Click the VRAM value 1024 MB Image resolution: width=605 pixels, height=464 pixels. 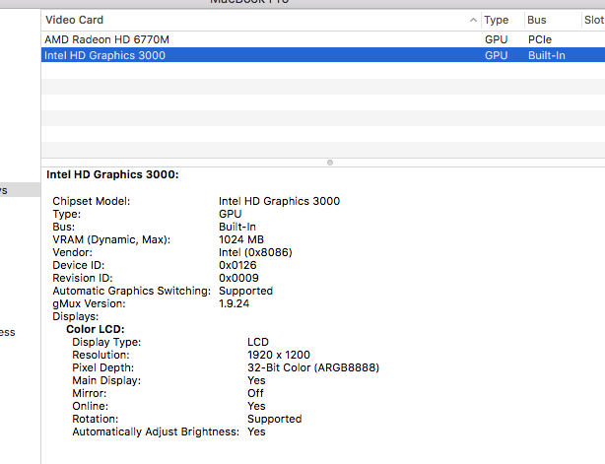pyautogui.click(x=241, y=239)
